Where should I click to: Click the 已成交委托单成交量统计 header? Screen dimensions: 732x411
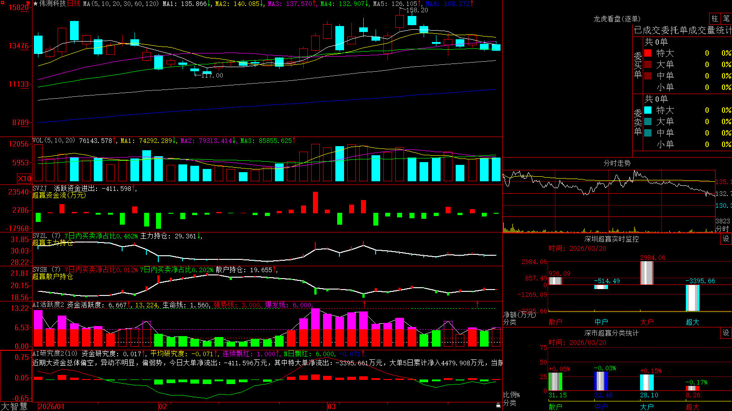tap(683, 30)
